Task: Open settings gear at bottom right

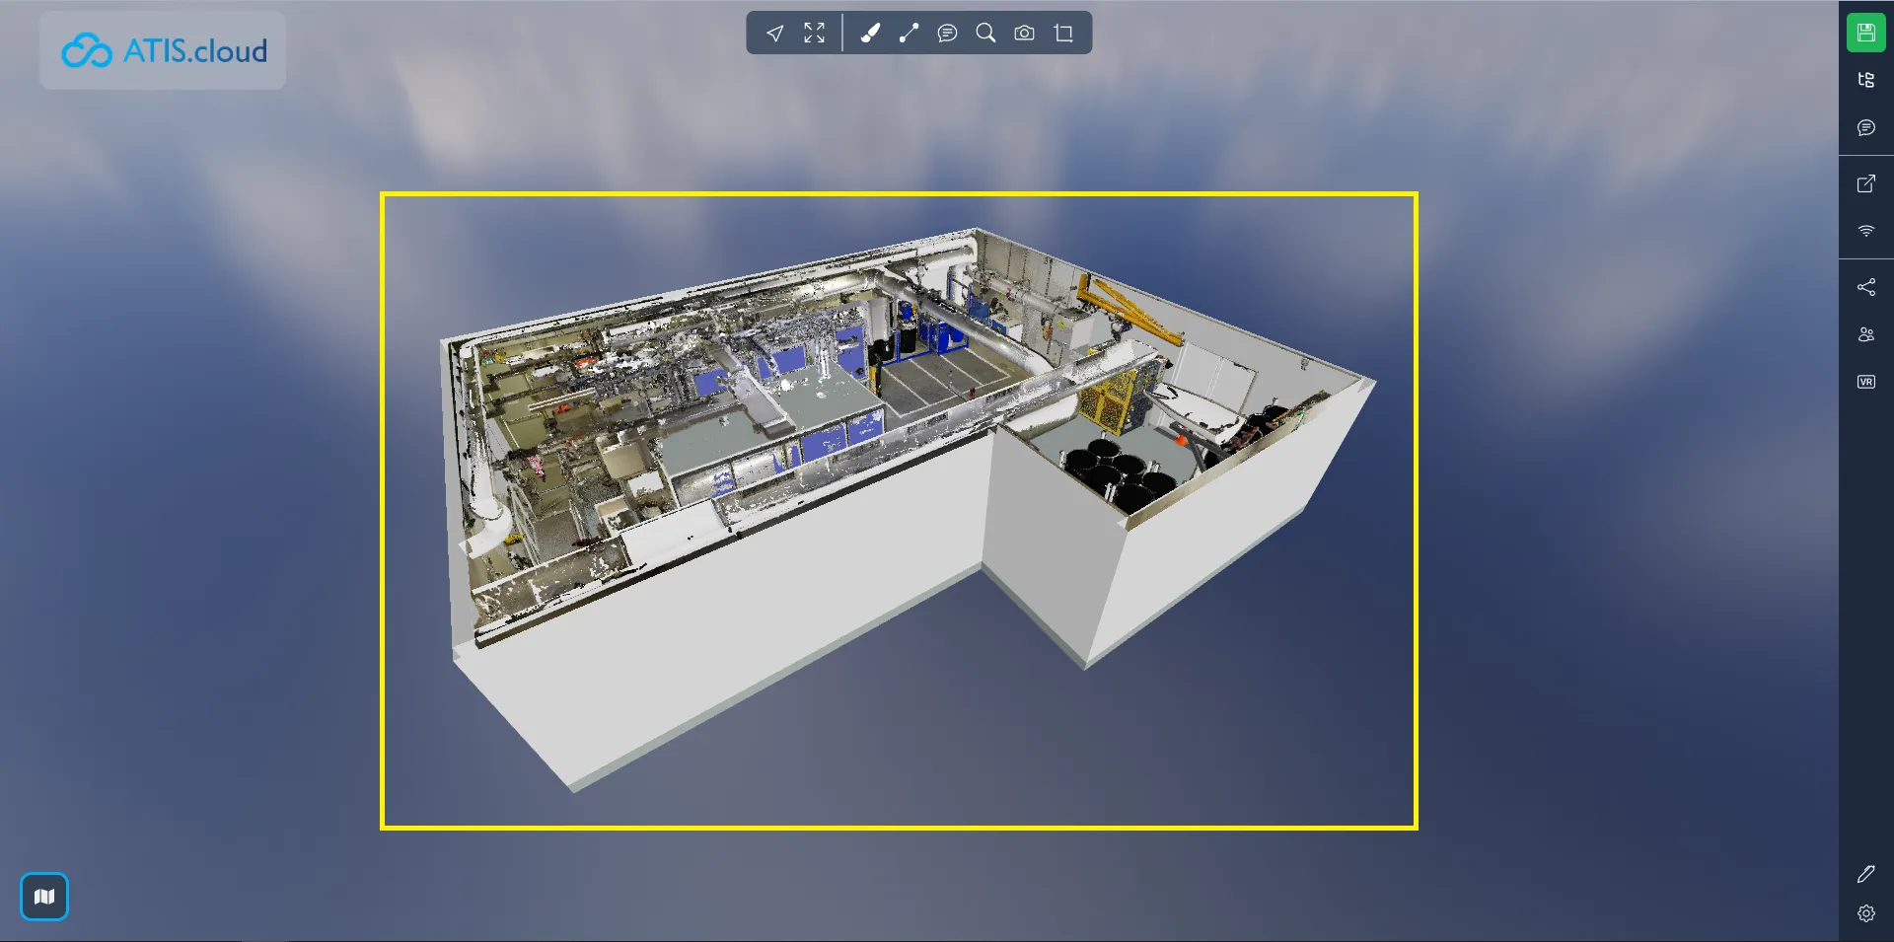Action: (1865, 913)
